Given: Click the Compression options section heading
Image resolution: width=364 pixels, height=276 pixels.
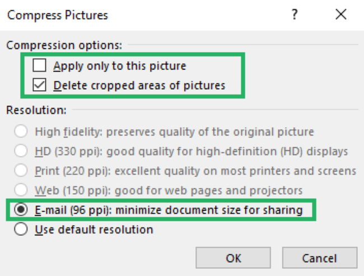Looking at the screenshot, I should point(64,45).
